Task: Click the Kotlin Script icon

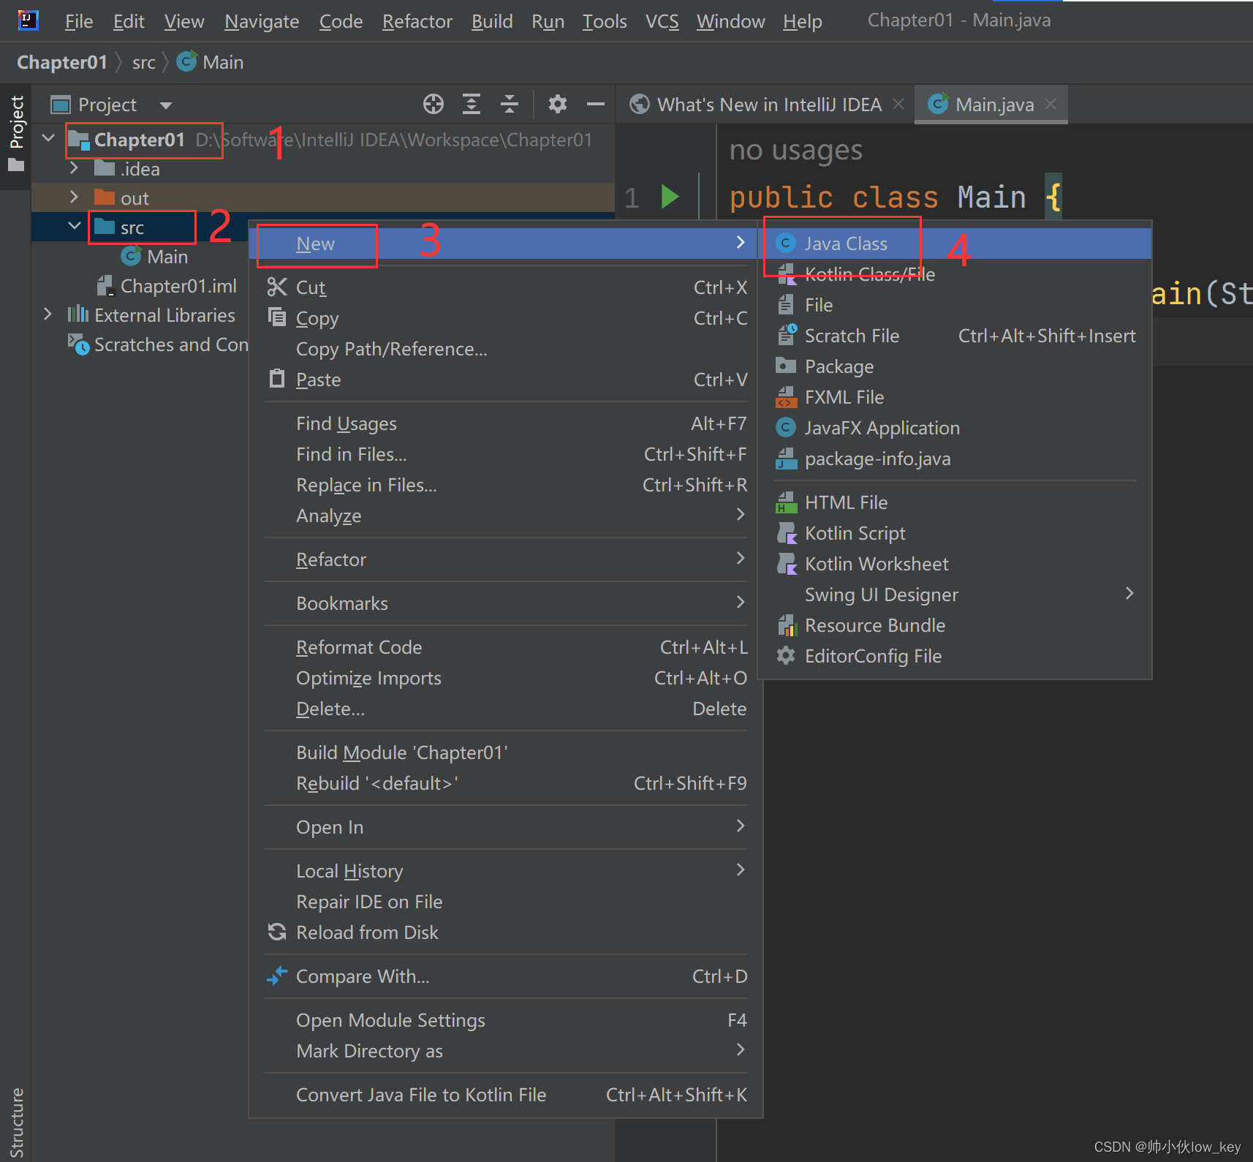Action: point(787,533)
